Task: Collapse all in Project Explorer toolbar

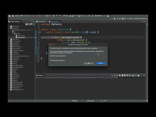Action: (26, 24)
